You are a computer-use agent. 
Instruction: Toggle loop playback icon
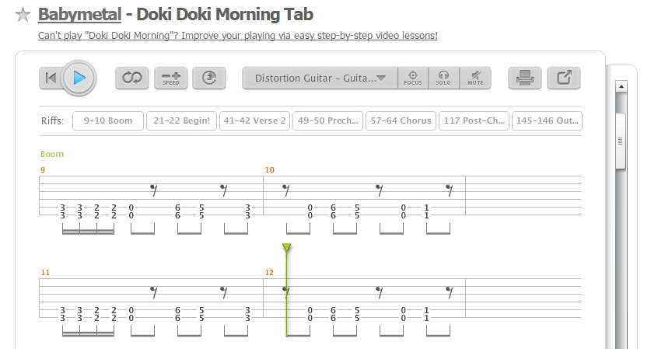click(132, 78)
